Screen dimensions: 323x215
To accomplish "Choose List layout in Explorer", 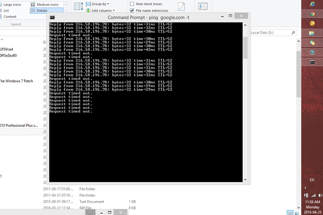I will [x=4, y=10].
